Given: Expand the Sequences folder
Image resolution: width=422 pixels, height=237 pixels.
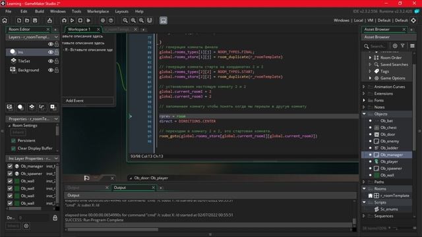Looking at the screenshot, I should pos(364,216).
